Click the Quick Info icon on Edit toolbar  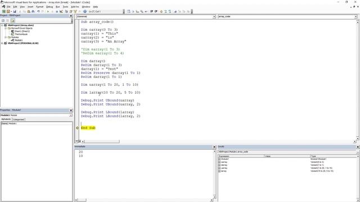coord(137,11)
